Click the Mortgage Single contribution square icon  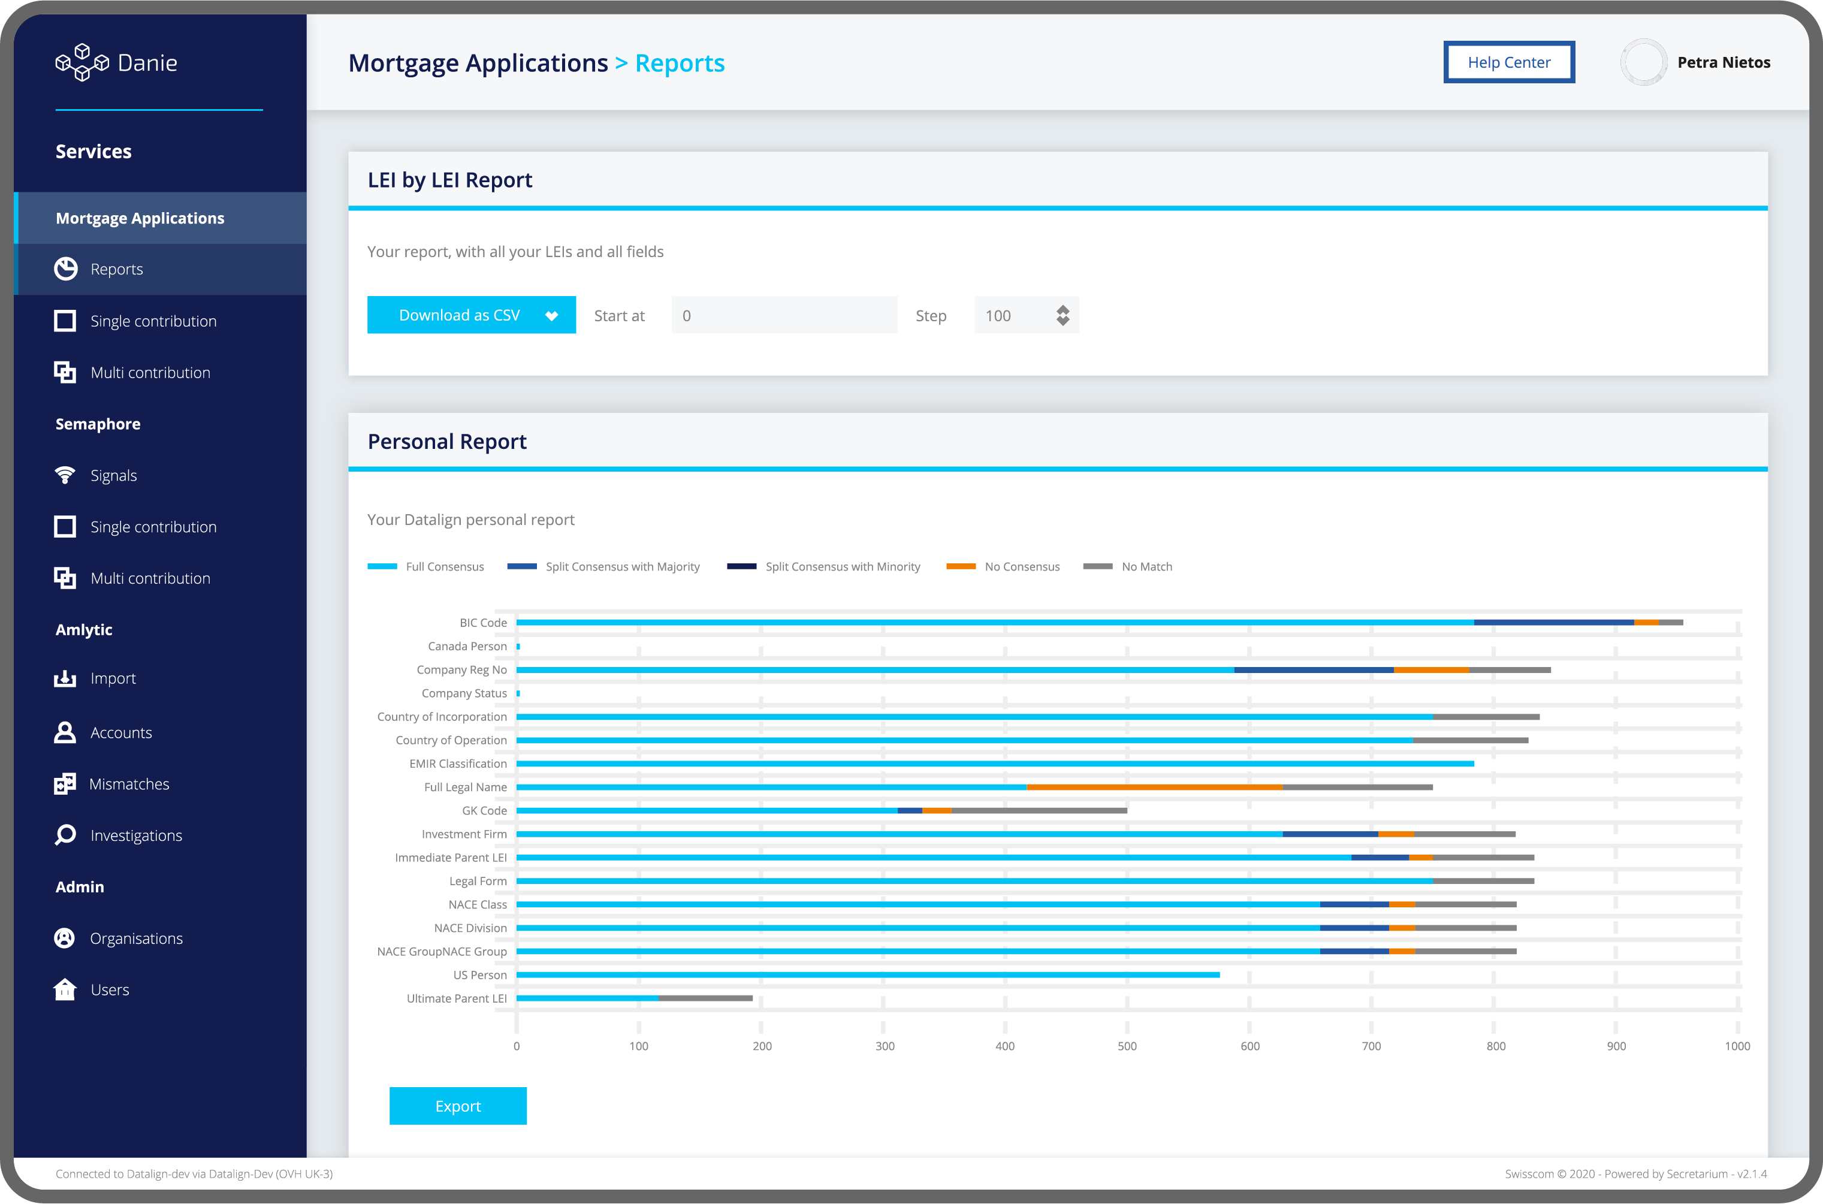pyautogui.click(x=65, y=321)
